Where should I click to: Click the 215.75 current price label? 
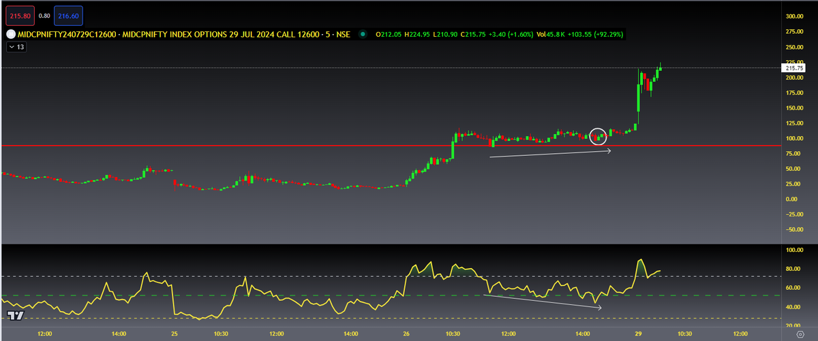795,68
